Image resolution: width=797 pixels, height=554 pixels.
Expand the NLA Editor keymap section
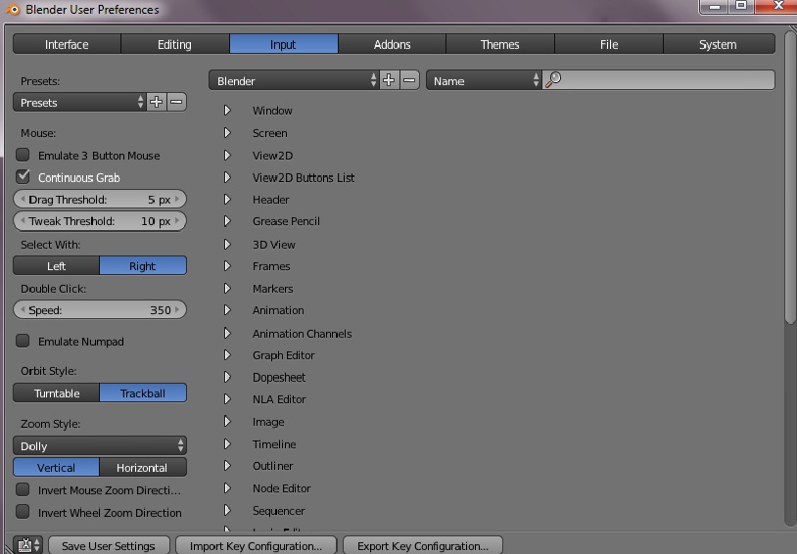tap(227, 399)
